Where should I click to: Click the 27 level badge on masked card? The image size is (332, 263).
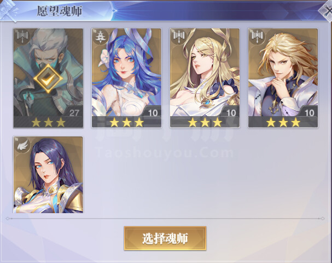click(x=73, y=113)
